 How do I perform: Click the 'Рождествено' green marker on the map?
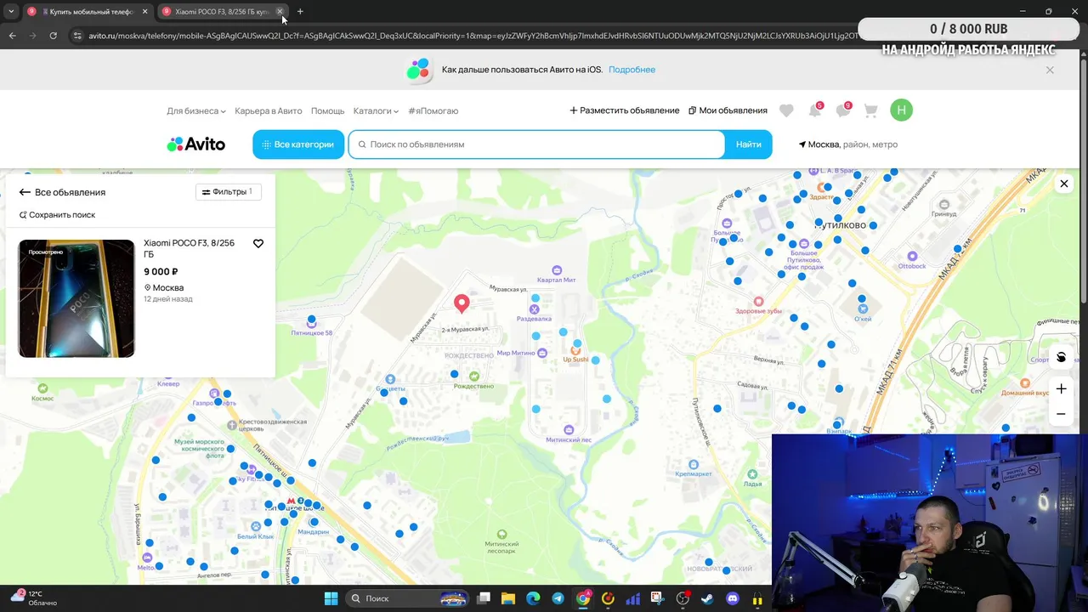(473, 377)
